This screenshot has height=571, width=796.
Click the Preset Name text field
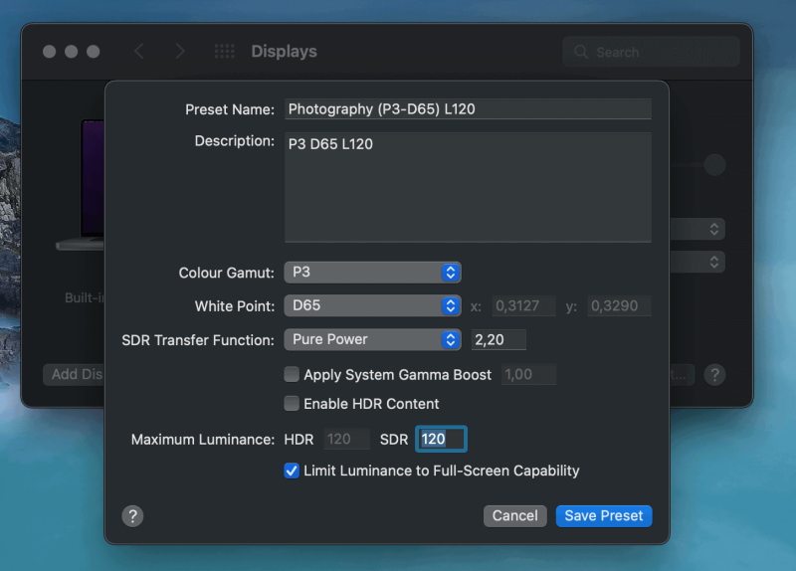(x=468, y=109)
